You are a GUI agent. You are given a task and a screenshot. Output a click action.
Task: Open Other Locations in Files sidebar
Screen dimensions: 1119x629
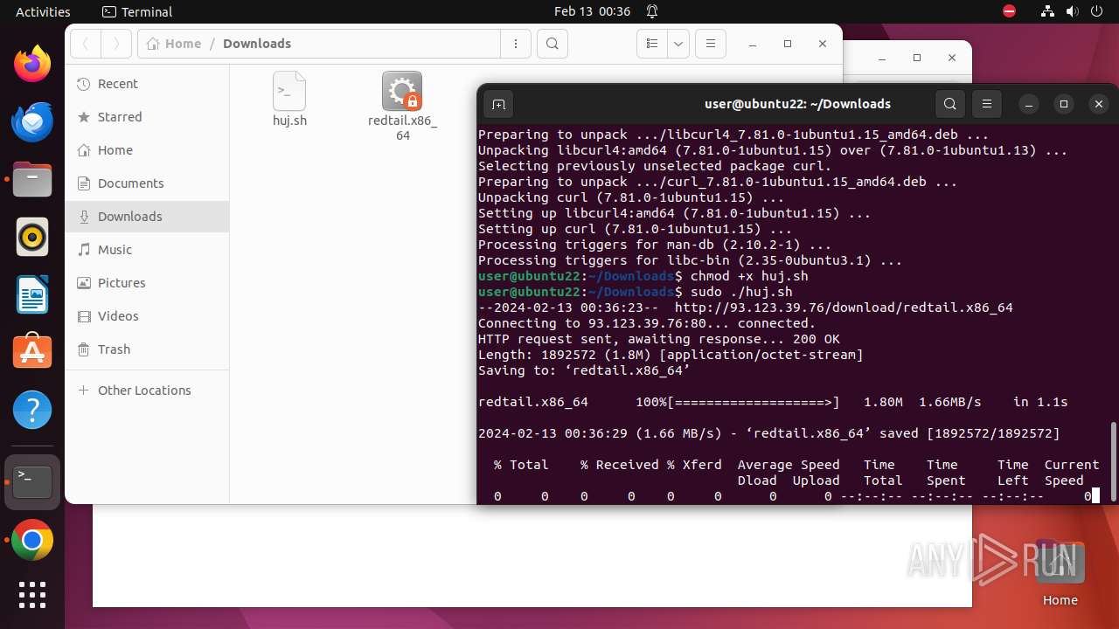pos(147,391)
